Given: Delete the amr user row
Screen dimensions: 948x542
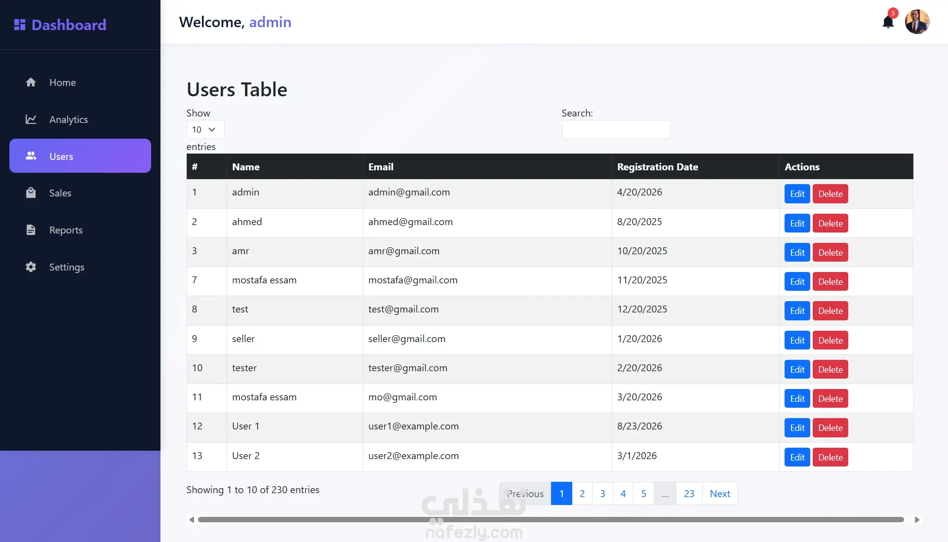Looking at the screenshot, I should pyautogui.click(x=830, y=252).
